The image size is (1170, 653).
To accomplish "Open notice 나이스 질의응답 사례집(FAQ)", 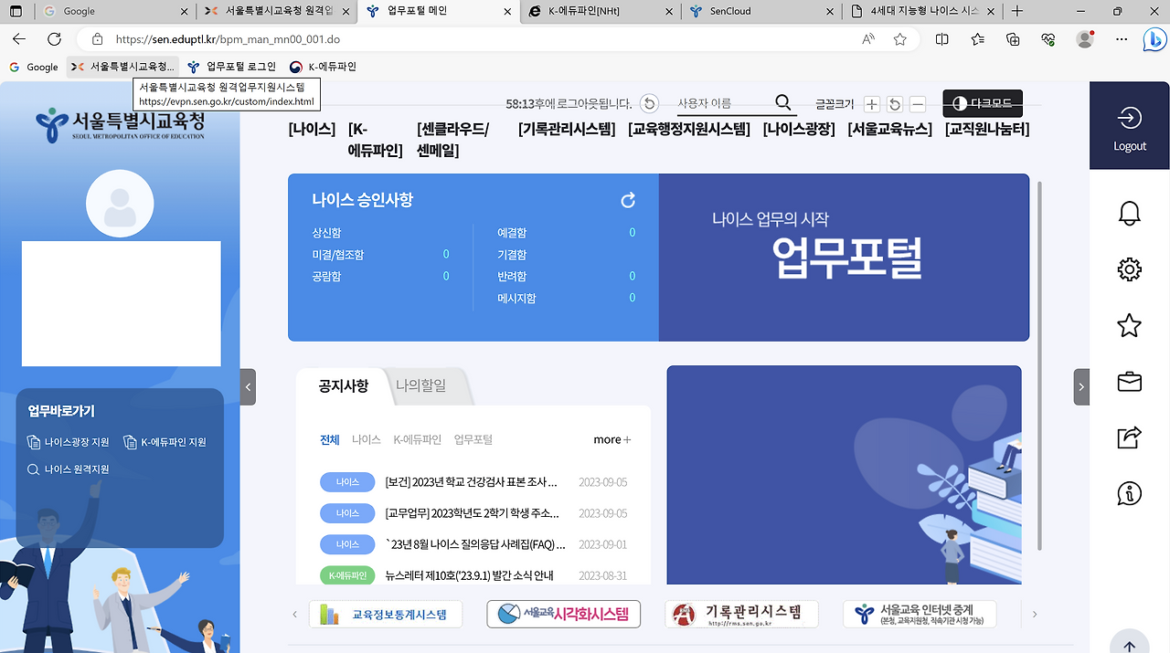I will pos(475,544).
